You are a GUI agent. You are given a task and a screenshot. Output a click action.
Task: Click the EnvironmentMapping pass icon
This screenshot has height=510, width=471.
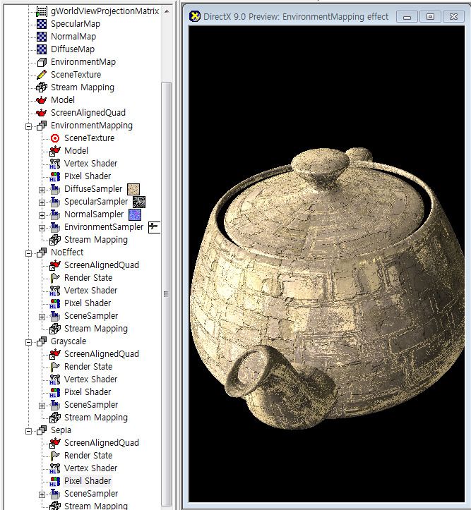[42, 126]
